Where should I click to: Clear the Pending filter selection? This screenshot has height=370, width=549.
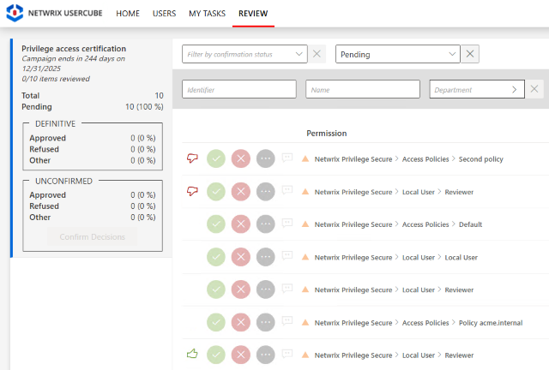(470, 54)
